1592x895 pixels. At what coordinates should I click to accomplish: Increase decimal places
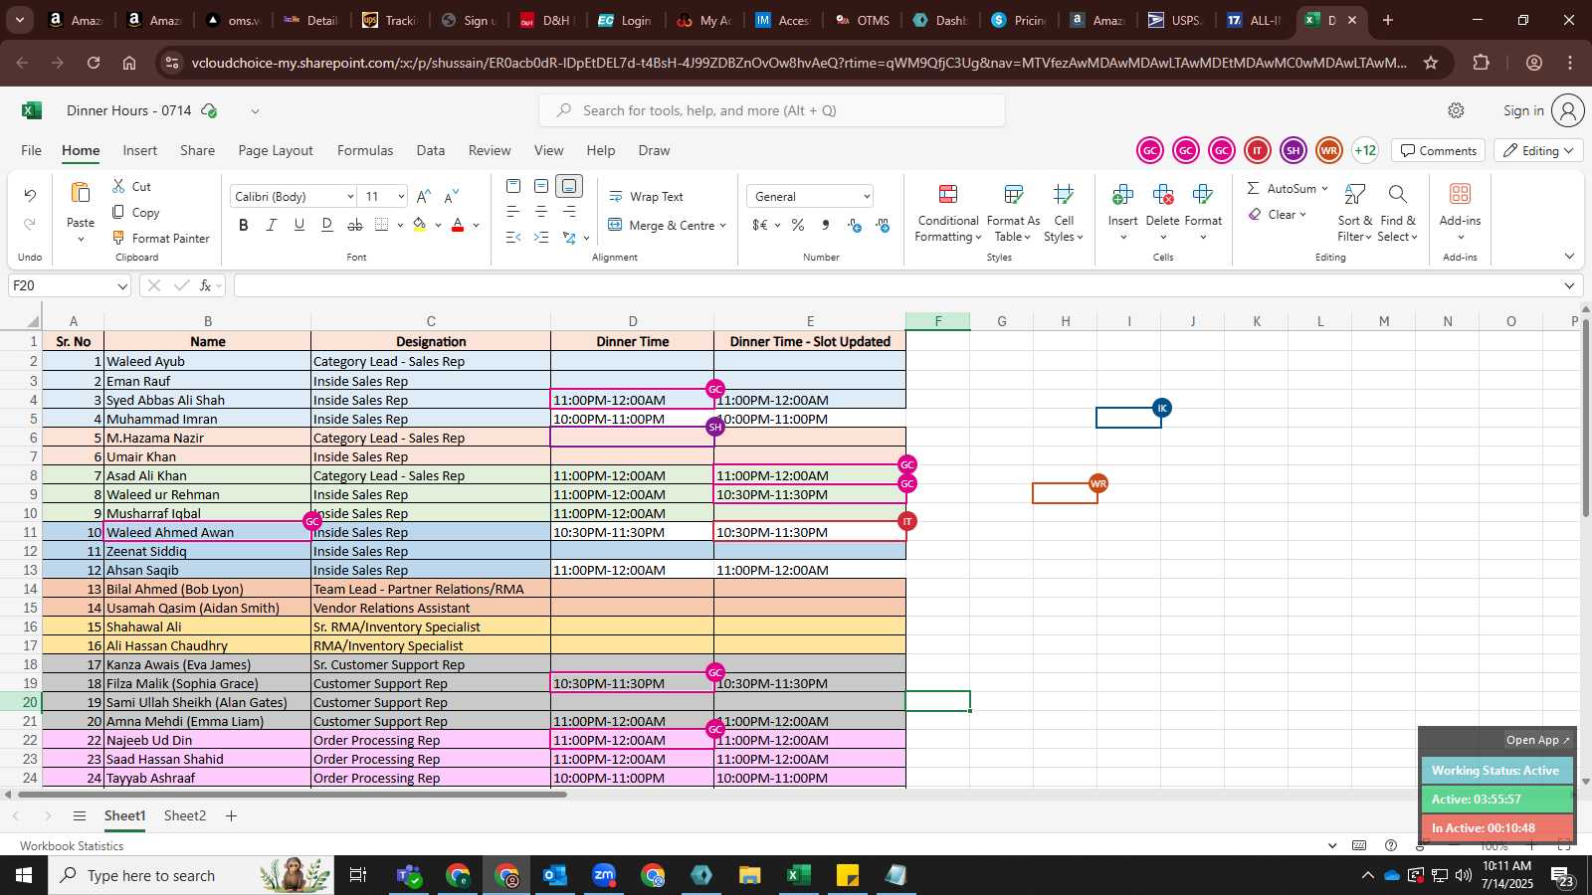point(855,226)
